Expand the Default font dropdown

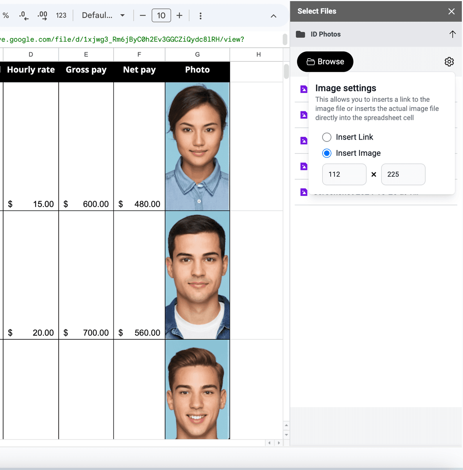(x=103, y=15)
